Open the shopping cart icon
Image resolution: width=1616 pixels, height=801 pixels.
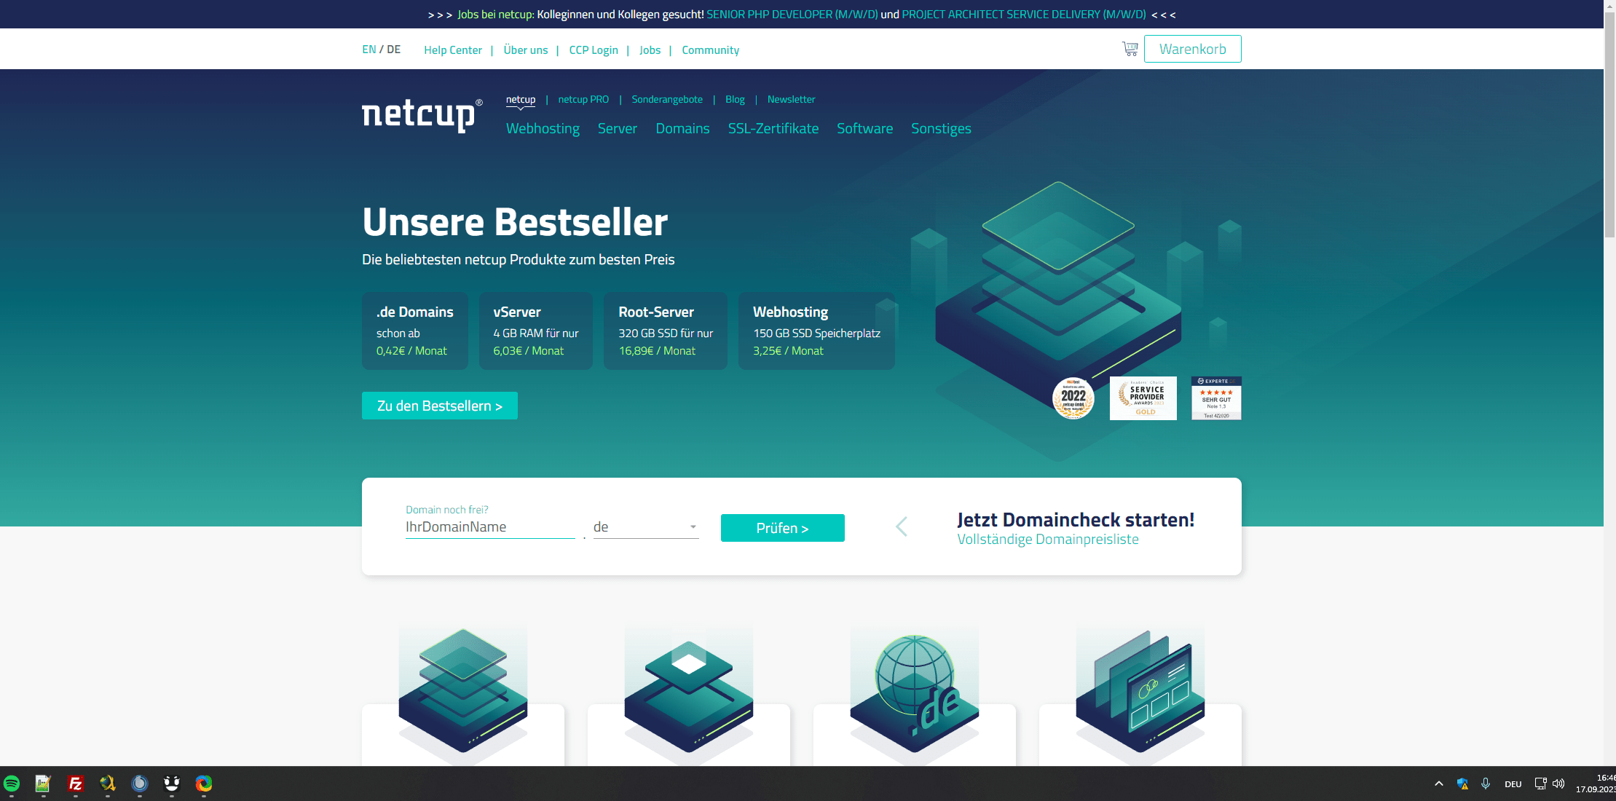click(1130, 49)
